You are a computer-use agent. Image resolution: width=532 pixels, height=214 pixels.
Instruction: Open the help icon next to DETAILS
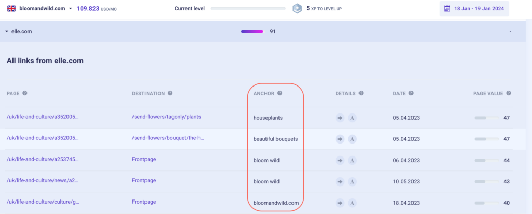click(361, 93)
